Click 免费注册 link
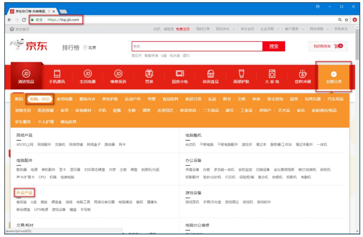 [183, 29]
